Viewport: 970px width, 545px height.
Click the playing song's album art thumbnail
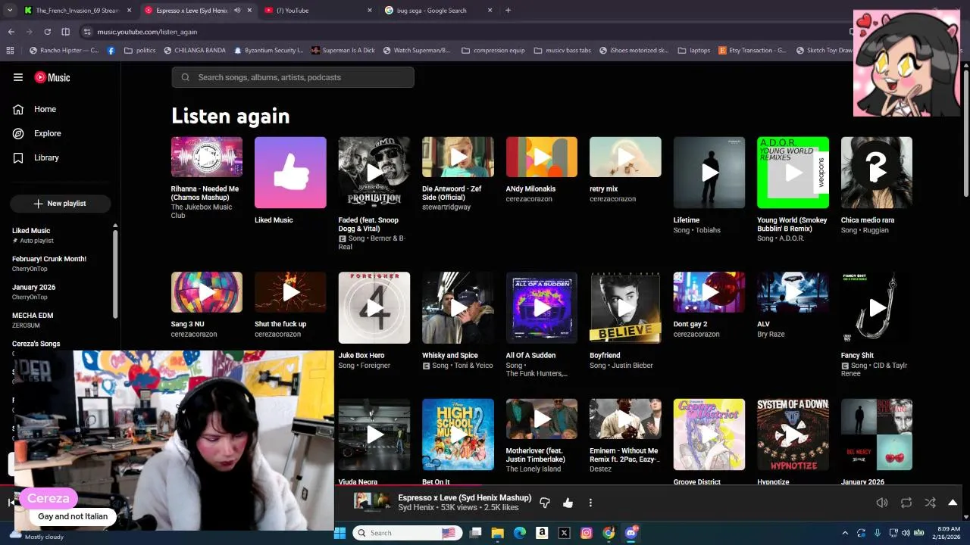[372, 502]
